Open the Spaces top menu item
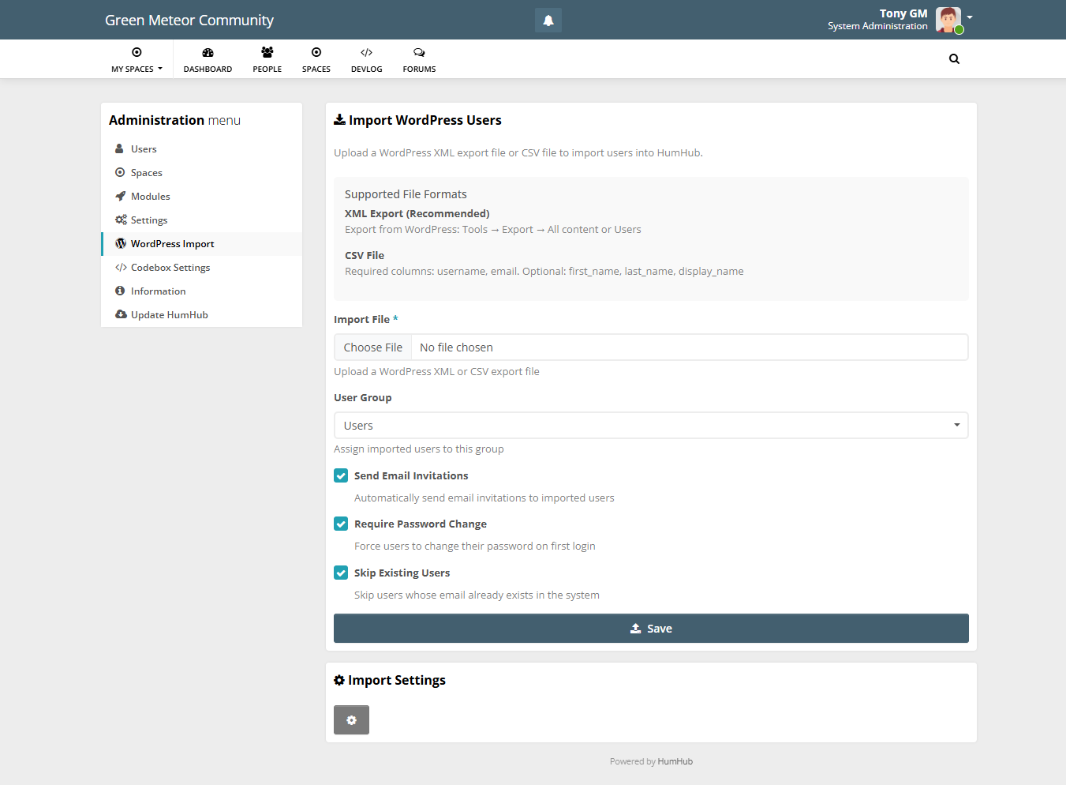Screen dimensions: 1066x785 point(316,59)
